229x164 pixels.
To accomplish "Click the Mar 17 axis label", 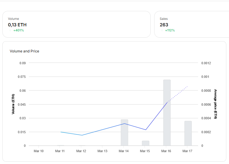I will click(187, 151).
